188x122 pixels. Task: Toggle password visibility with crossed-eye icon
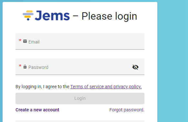pyautogui.click(x=135, y=67)
